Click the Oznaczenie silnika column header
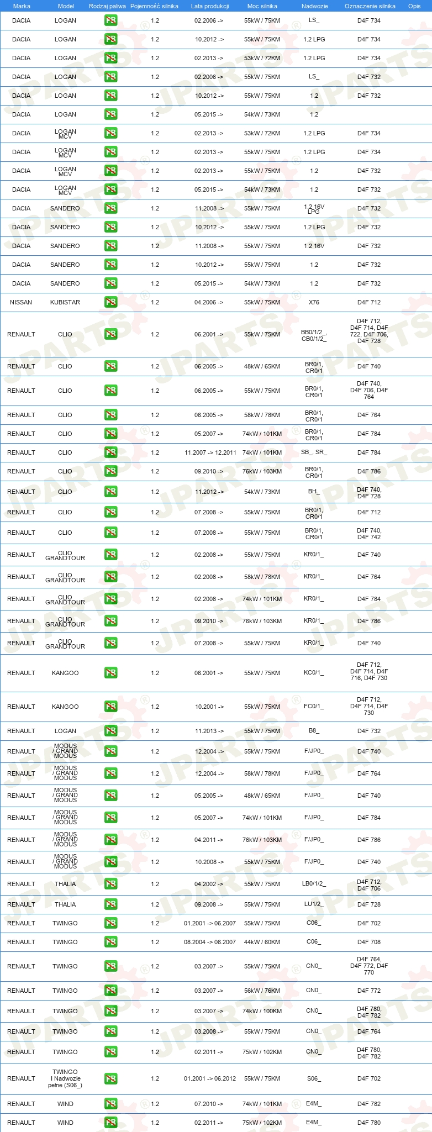This screenshot has height=1132, width=432. 370,6
